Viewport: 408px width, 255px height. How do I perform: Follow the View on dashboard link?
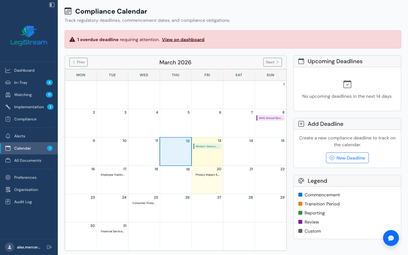tap(183, 39)
